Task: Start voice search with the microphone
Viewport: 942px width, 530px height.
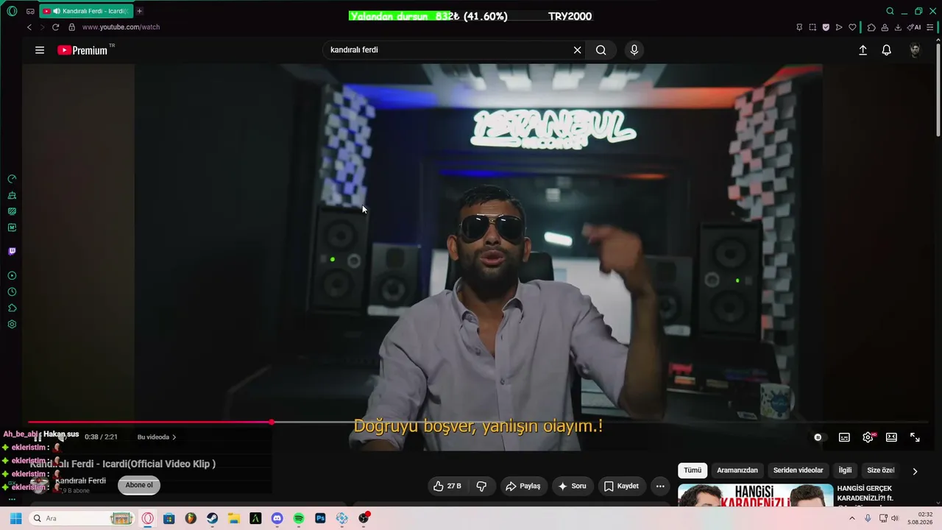Action: 634,50
